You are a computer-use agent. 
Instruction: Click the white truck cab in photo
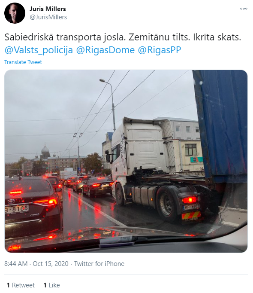(142, 150)
